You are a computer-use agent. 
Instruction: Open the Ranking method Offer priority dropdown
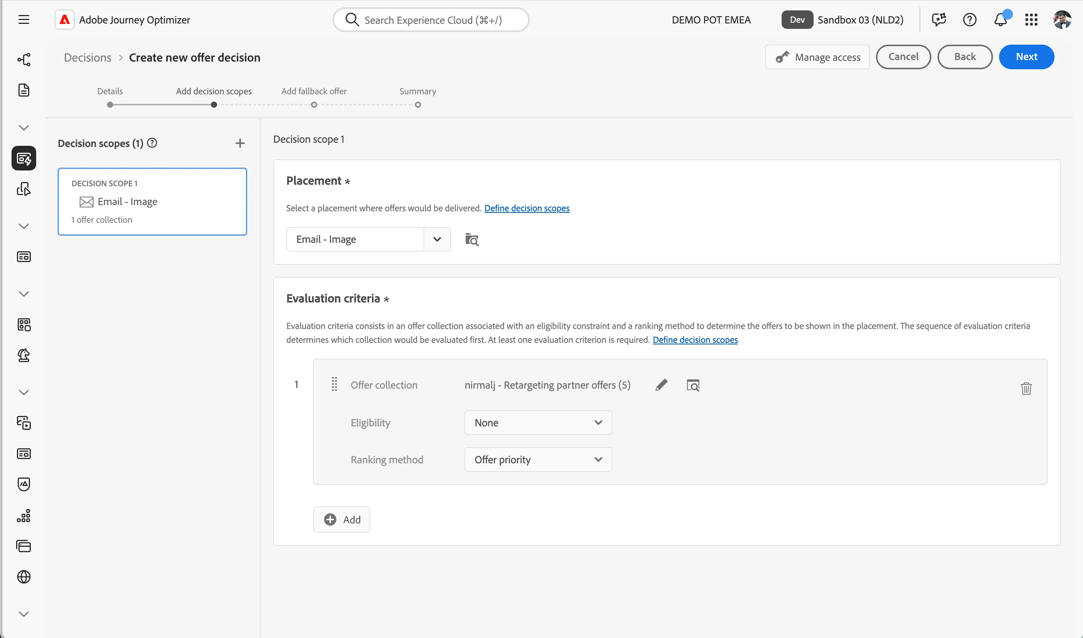[538, 459]
